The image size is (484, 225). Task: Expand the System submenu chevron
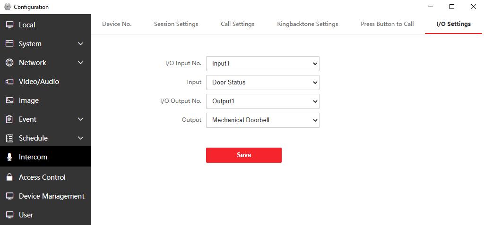(80, 44)
